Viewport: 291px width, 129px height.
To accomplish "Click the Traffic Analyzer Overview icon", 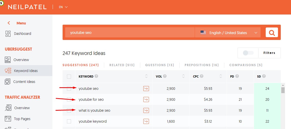I will point(8,108).
